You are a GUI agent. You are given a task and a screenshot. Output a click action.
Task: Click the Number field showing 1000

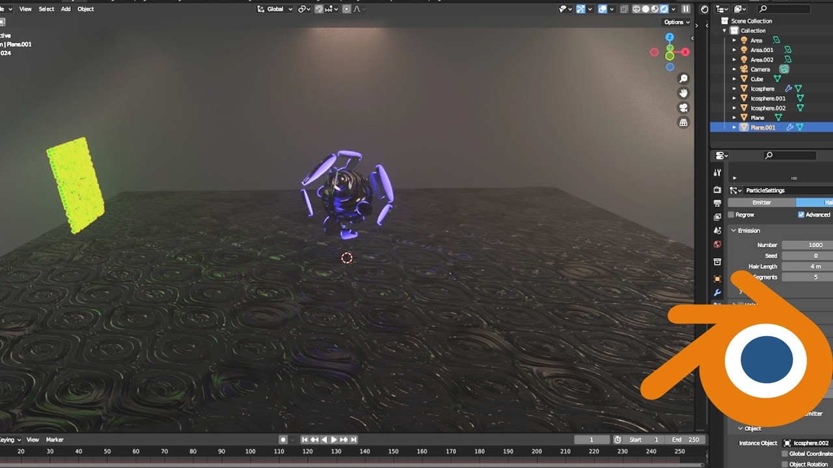coord(808,245)
